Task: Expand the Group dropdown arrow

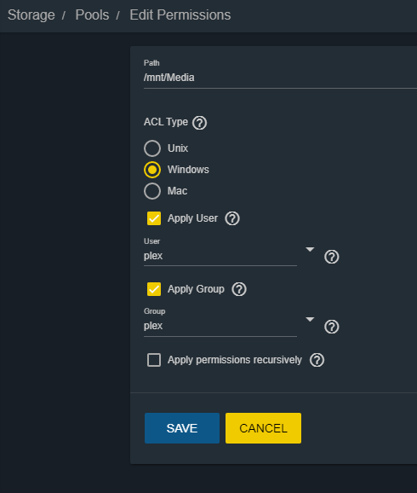Action: click(310, 320)
